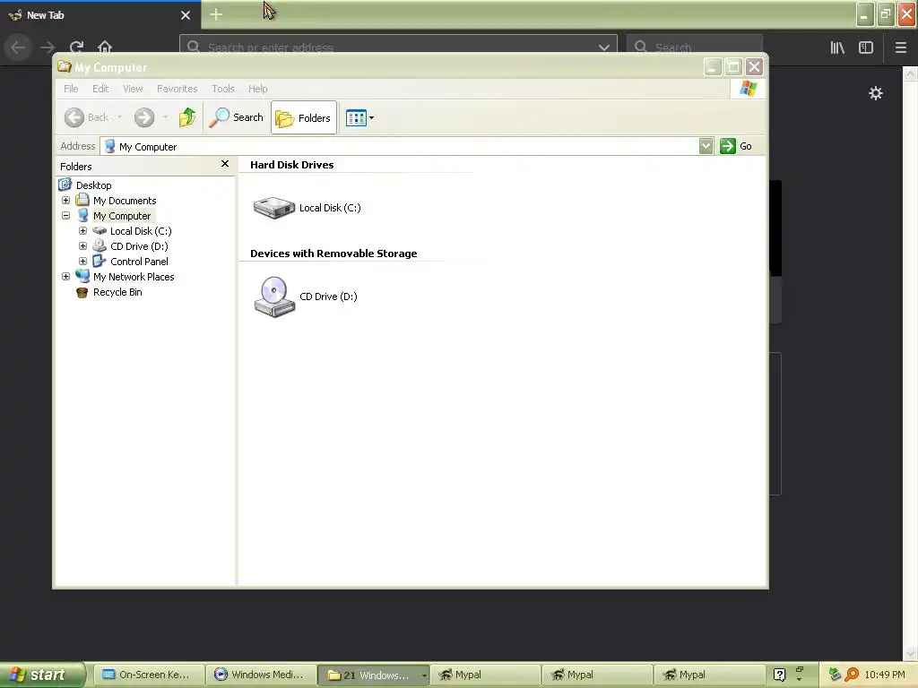Viewport: 918px width, 688px height.
Task: Click the browser Back arrow
Action: click(18, 47)
